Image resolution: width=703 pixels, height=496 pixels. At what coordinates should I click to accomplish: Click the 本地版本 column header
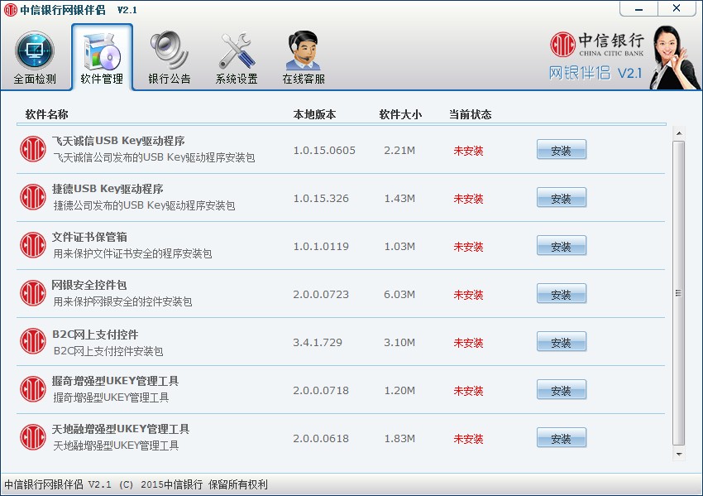(314, 114)
